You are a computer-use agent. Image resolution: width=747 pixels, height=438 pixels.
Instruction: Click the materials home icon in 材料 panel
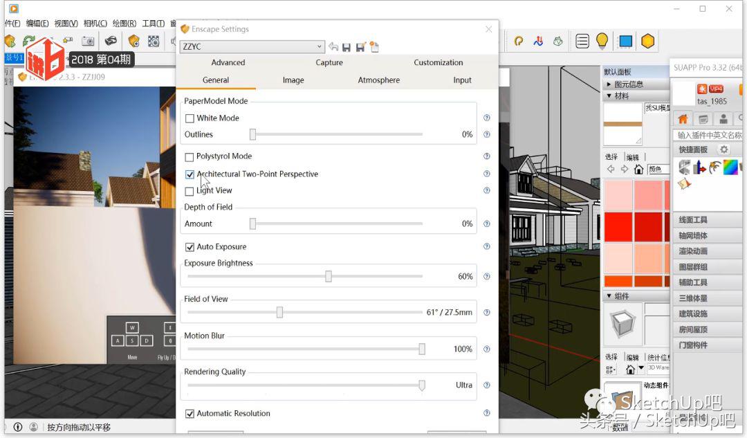(x=638, y=170)
